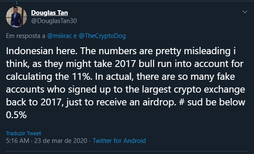Screen dimensions: 254x154
Task: Click the 'Em resposta a' label
Action: (x=26, y=36)
